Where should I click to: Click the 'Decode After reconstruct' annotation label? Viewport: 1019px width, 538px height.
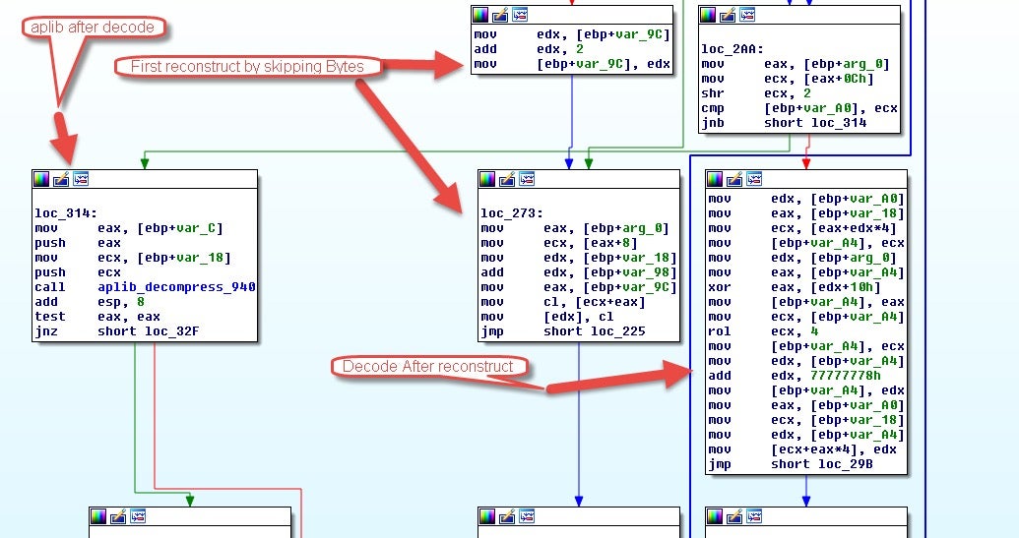click(427, 367)
